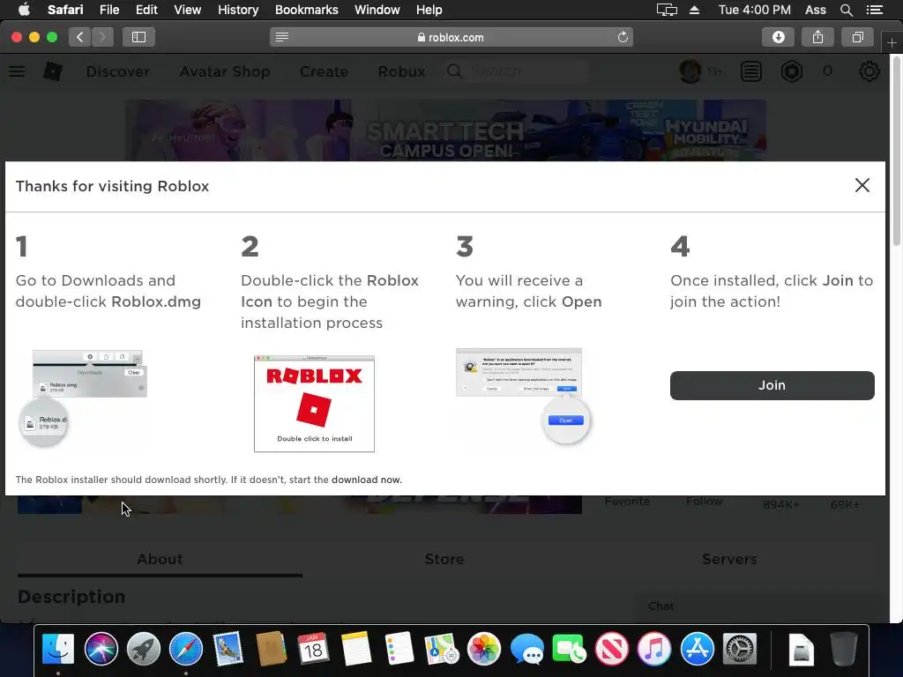Open the History menu
903x677 pixels.
pos(238,10)
